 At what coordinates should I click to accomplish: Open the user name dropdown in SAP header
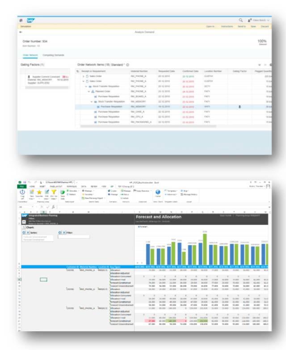pos(259,20)
